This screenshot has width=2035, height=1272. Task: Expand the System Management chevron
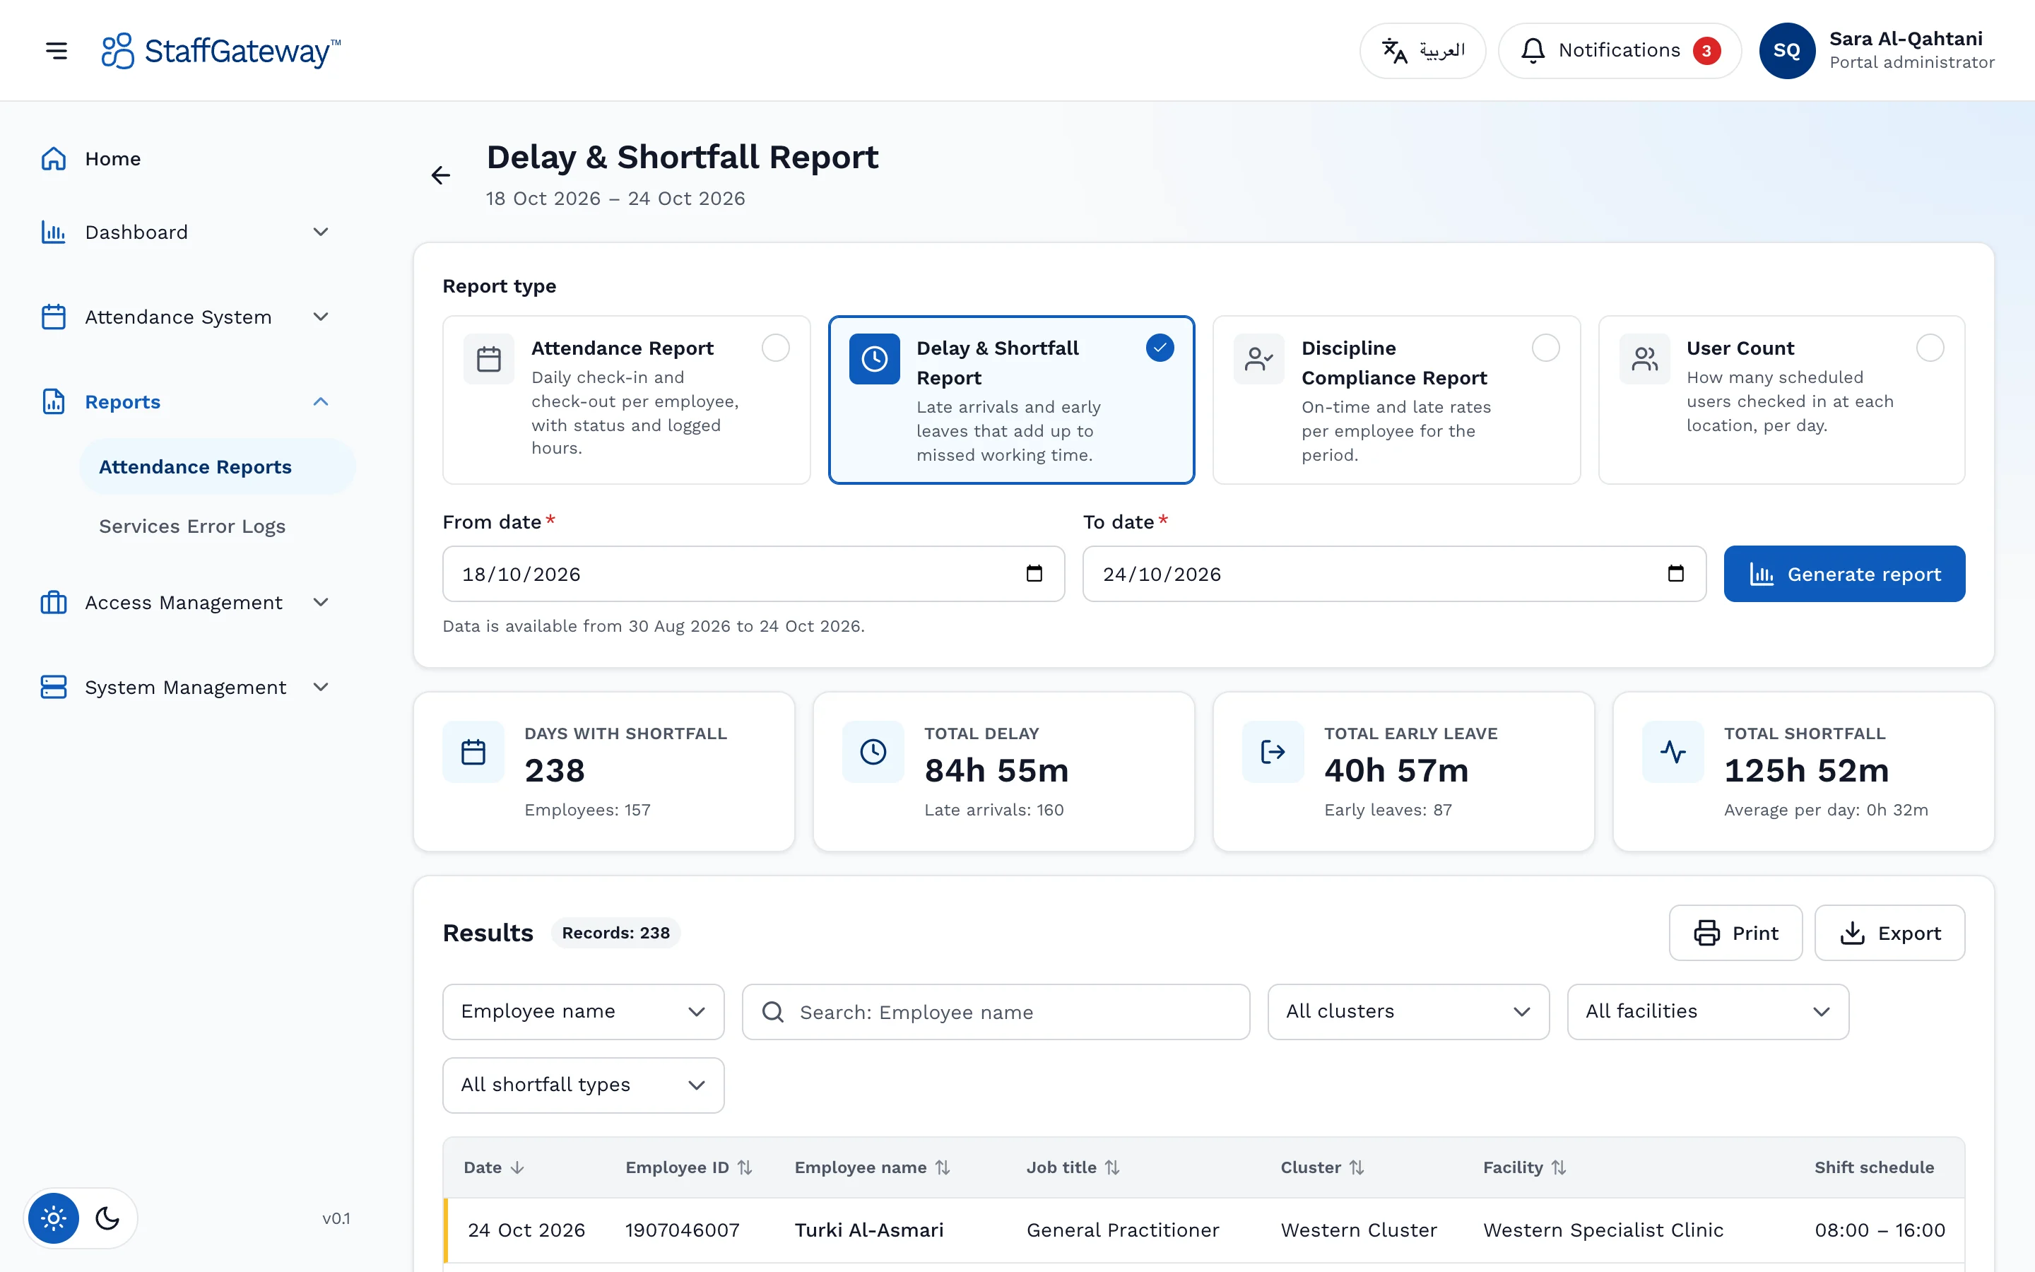[x=320, y=688]
